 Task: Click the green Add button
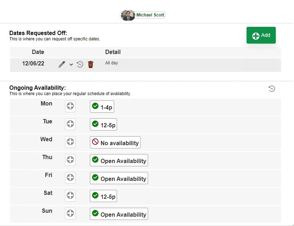261,35
